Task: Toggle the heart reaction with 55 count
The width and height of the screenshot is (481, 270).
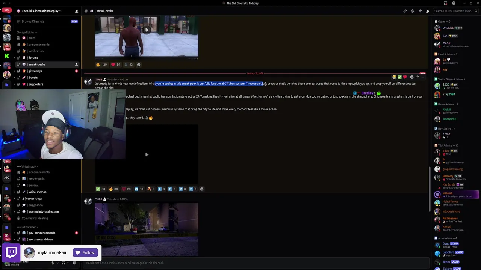Action: coord(115,64)
